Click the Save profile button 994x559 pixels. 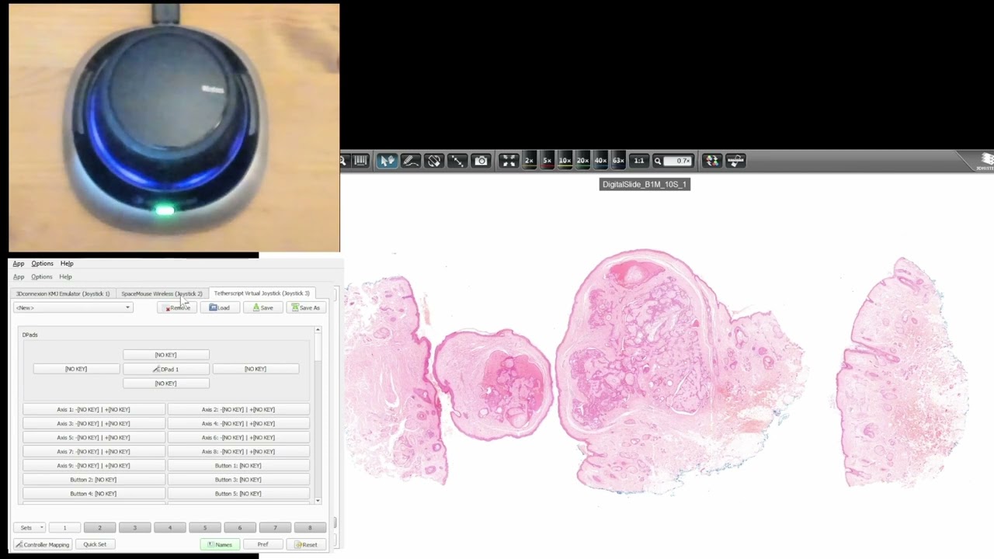tap(262, 308)
